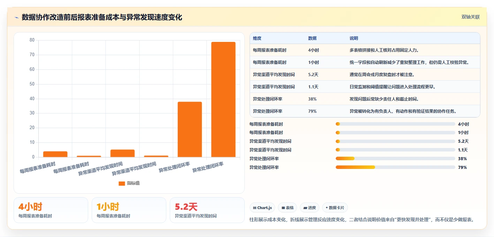Select the 进度 chip
The image size is (494, 237).
pos(310,208)
